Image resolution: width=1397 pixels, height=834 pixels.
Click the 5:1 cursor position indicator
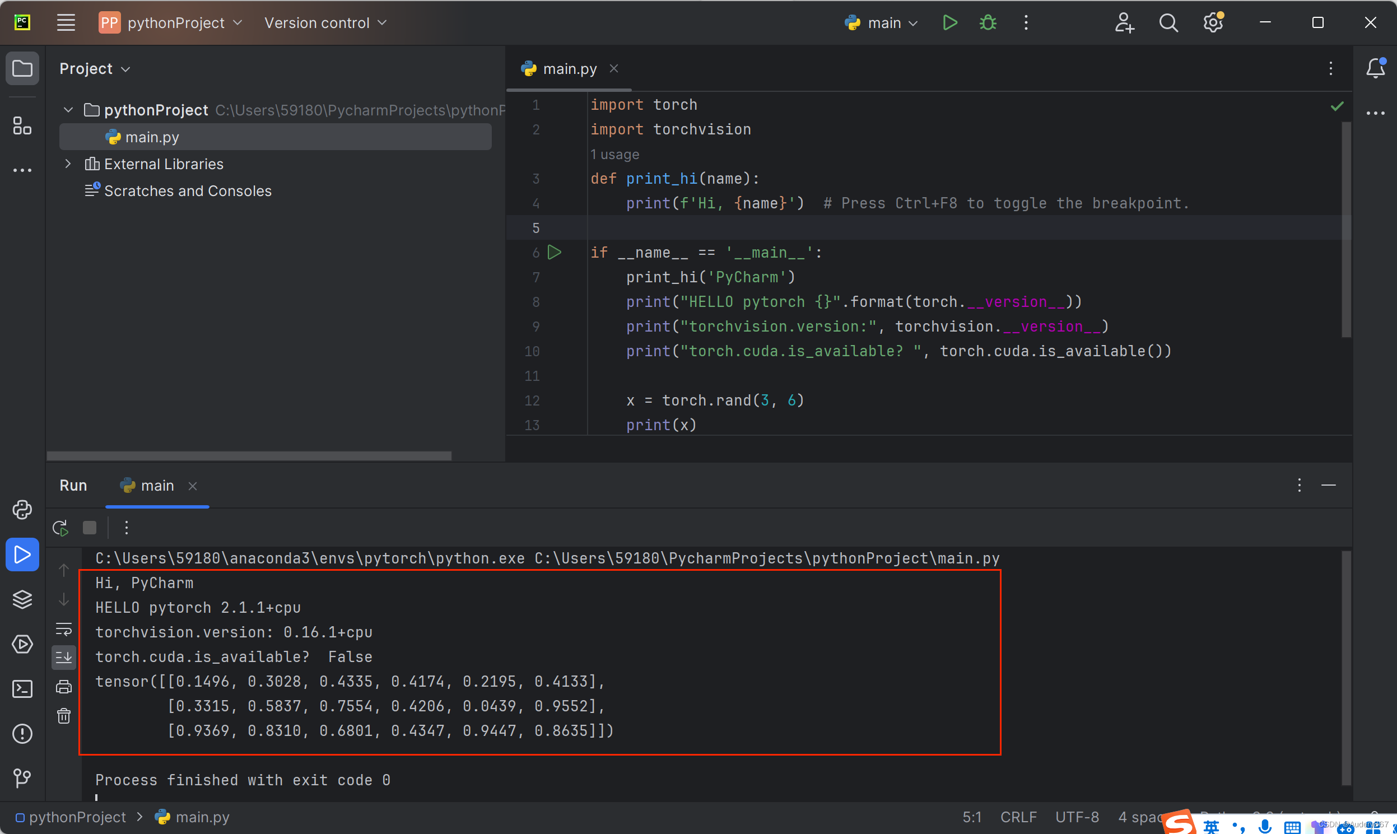point(972,817)
